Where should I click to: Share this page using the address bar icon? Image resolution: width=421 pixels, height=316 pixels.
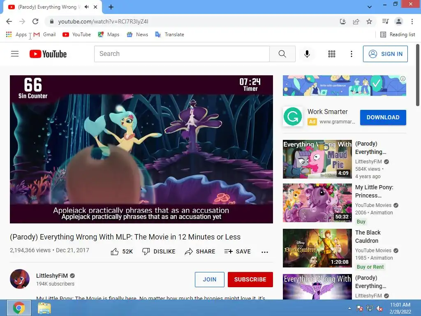356,21
